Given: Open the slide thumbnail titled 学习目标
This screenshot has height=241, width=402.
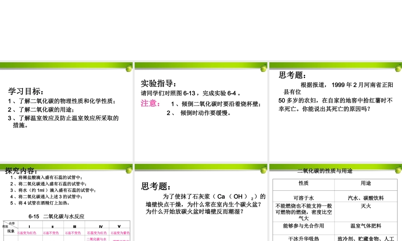Looking at the screenshot, I should pyautogui.click(x=66, y=111).
